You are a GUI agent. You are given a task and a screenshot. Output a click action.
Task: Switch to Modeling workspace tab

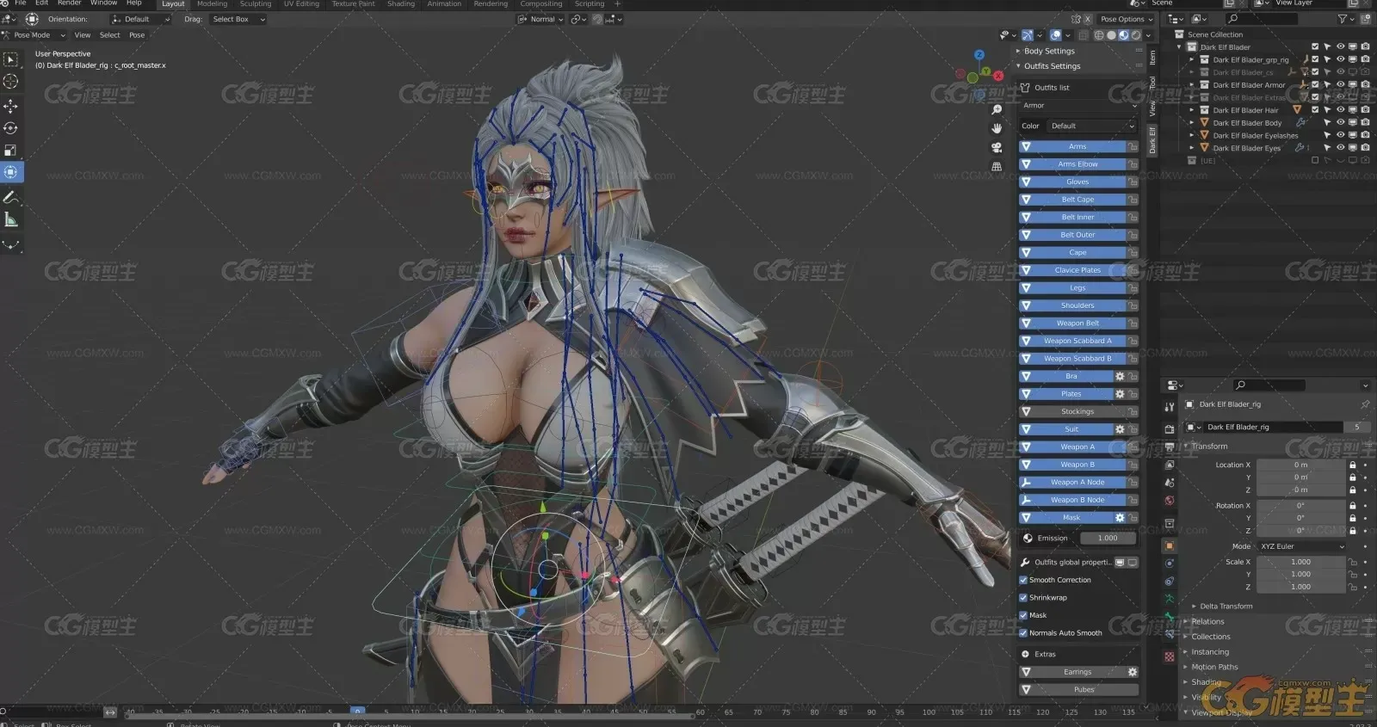(212, 4)
